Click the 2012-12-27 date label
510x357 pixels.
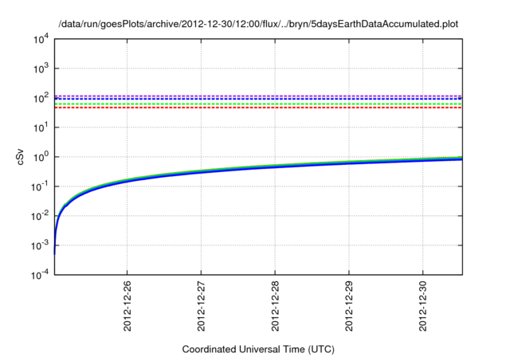coord(201,306)
